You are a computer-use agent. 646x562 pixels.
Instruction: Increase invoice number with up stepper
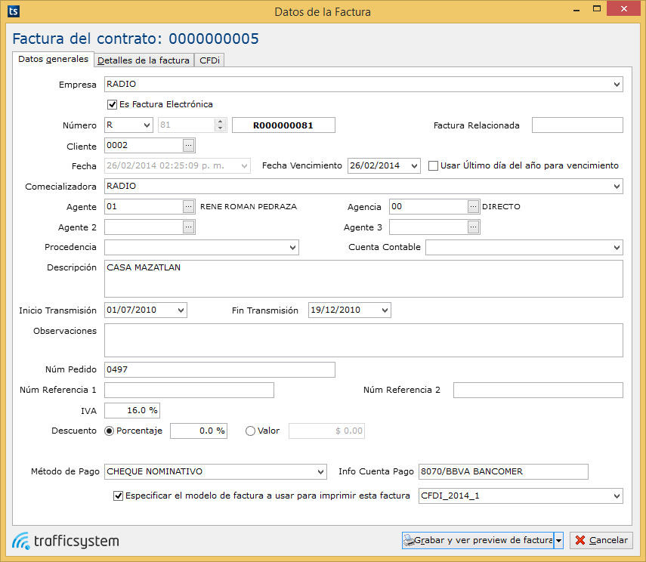pos(221,122)
